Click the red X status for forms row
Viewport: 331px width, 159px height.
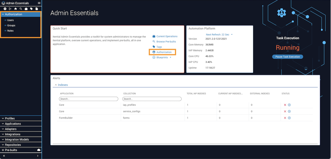[285, 118]
